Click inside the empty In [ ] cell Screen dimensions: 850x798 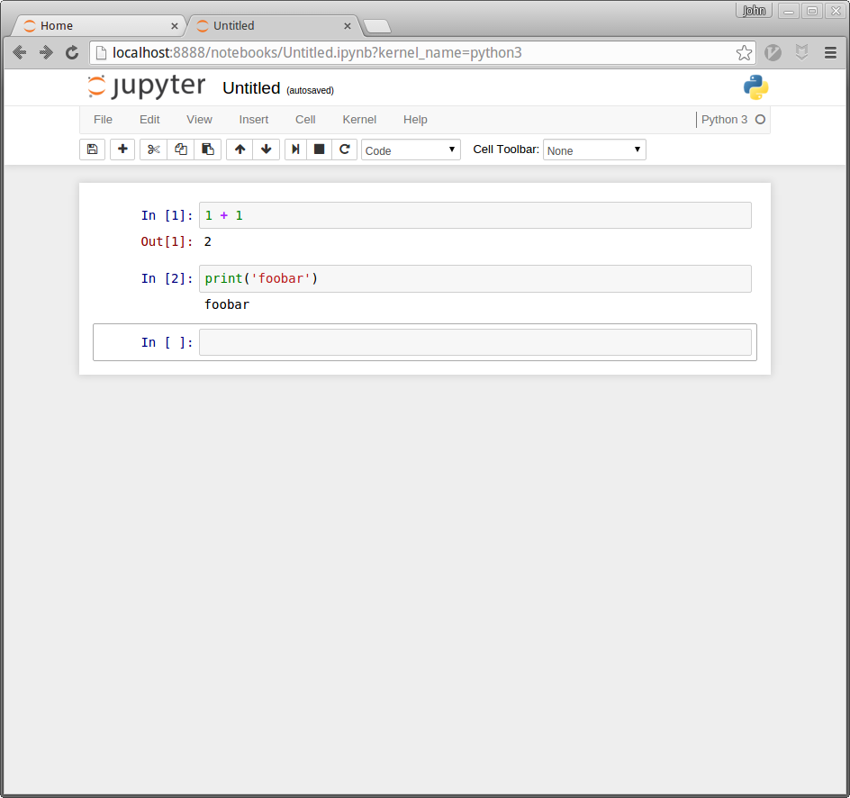coord(475,342)
